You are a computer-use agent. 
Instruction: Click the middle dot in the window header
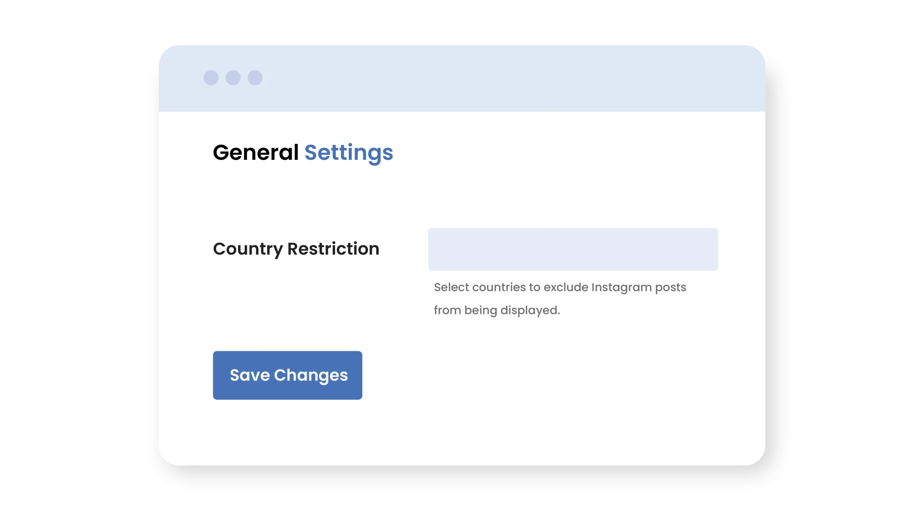tap(233, 78)
